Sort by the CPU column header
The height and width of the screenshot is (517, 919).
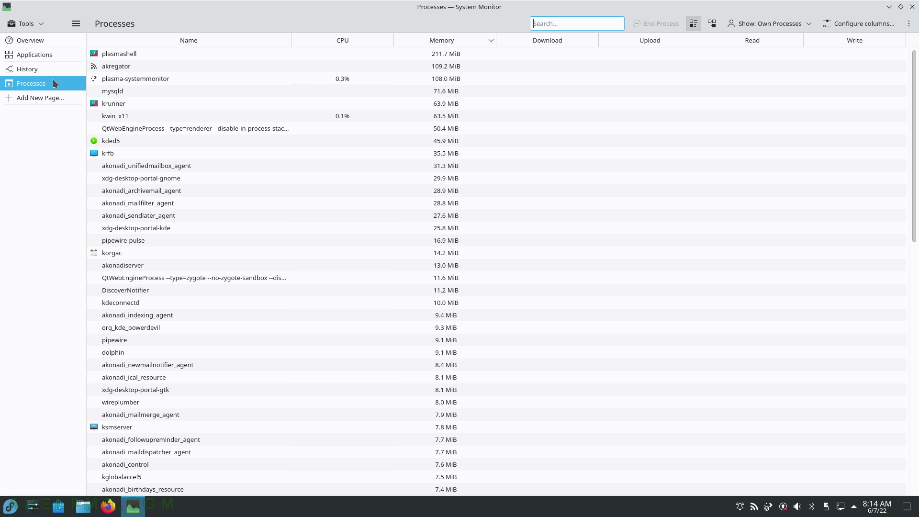coord(342,40)
